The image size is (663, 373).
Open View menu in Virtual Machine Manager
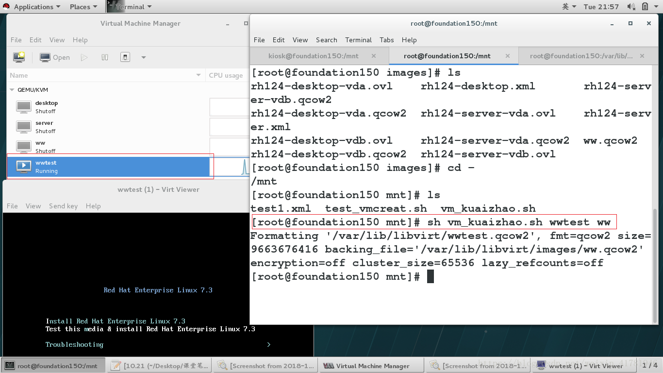(57, 40)
